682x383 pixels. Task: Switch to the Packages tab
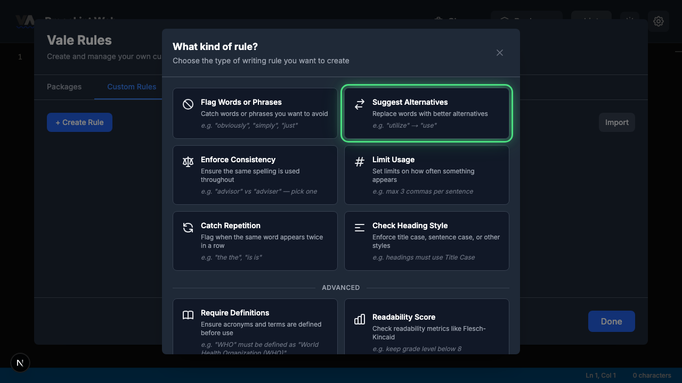pos(64,87)
